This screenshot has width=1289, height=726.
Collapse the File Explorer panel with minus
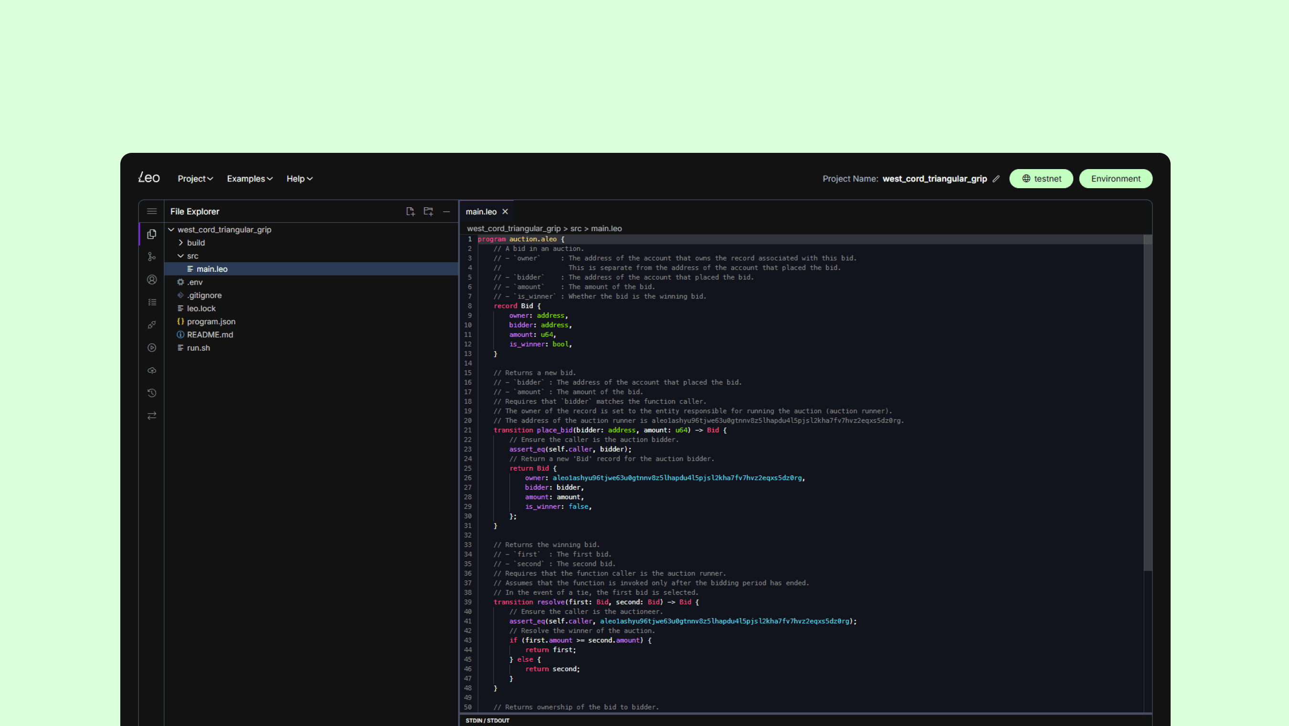click(446, 211)
